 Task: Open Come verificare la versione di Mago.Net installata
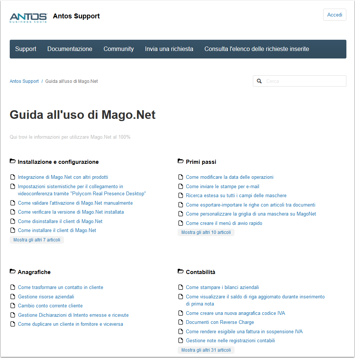point(71,212)
